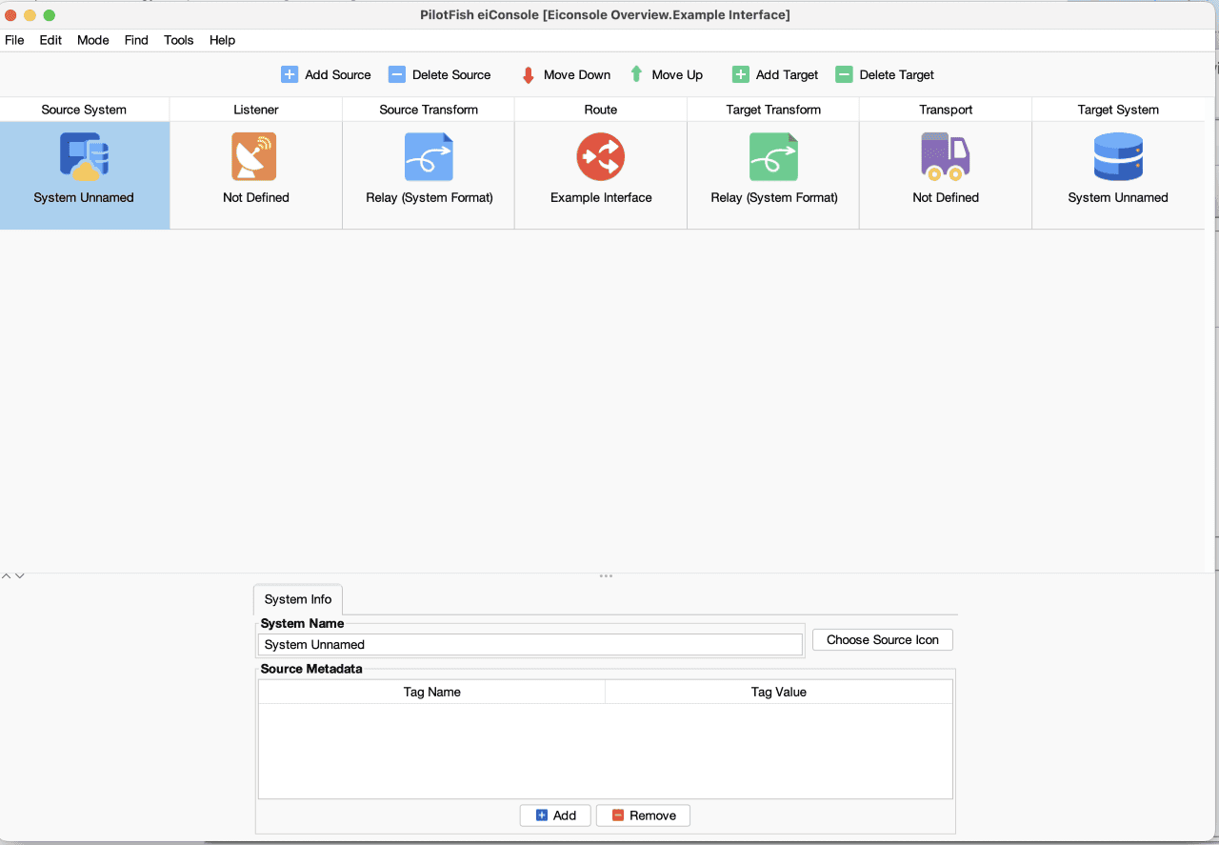Open the Help menu

pyautogui.click(x=222, y=40)
